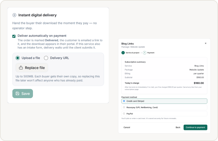Click the Payment step label
The height and width of the screenshot is (141, 218).
(x=151, y=53)
